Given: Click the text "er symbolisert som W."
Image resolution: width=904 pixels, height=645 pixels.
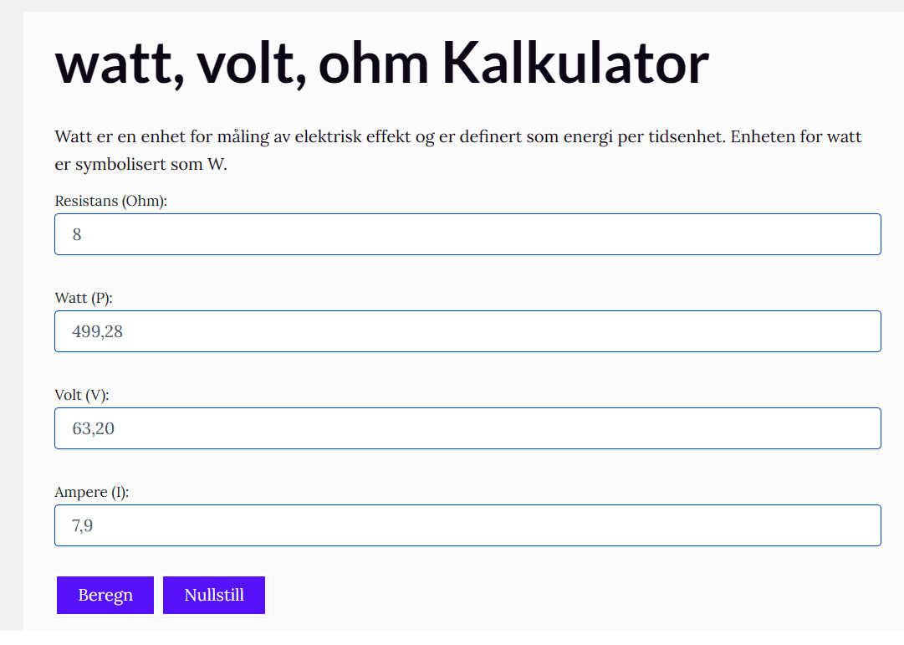Looking at the screenshot, I should (140, 165).
